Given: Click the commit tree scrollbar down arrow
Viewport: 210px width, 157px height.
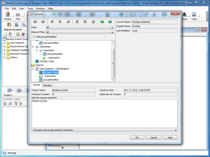Looking at the screenshot, I should point(113,80).
